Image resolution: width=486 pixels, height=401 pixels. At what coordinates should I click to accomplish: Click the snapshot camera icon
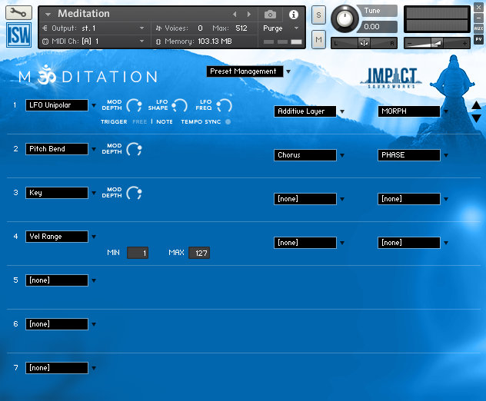[x=270, y=15]
